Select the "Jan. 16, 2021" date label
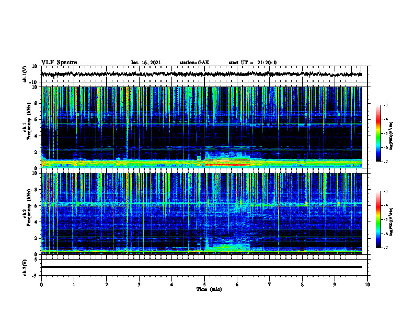Screen dimensions: 414x319 pyautogui.click(x=146, y=63)
